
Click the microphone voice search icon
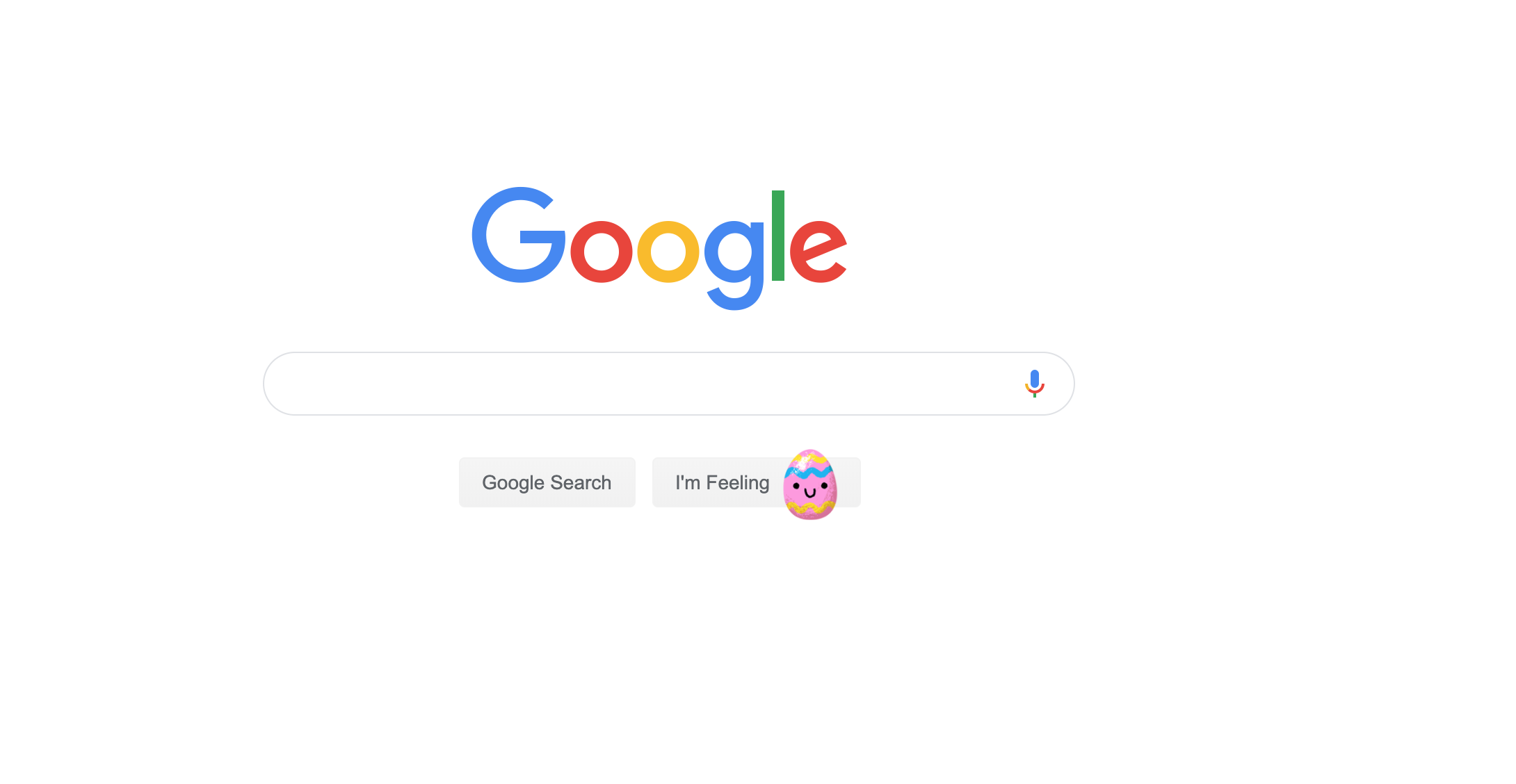[1035, 383]
